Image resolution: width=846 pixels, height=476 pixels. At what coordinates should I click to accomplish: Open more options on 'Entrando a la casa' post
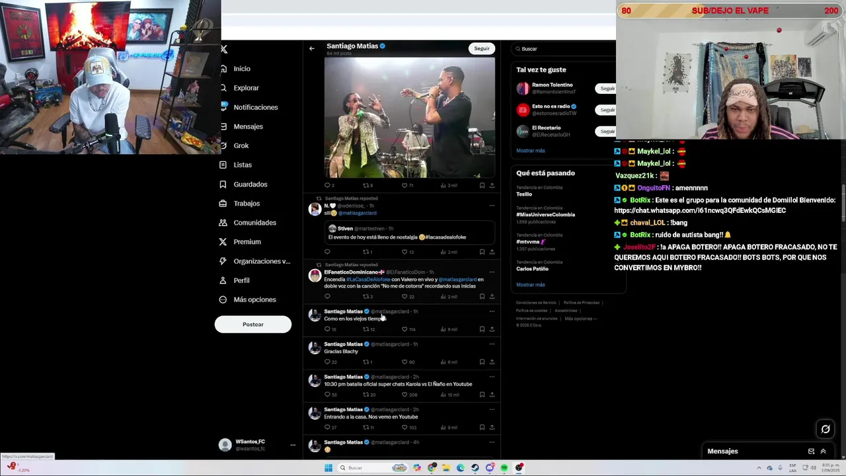(x=492, y=410)
